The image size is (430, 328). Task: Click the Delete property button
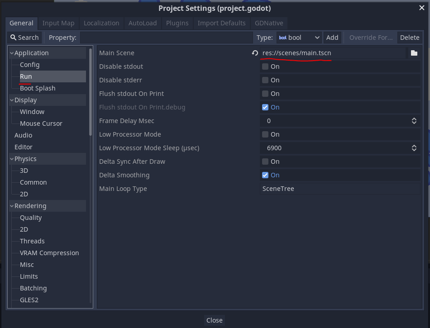coord(410,38)
